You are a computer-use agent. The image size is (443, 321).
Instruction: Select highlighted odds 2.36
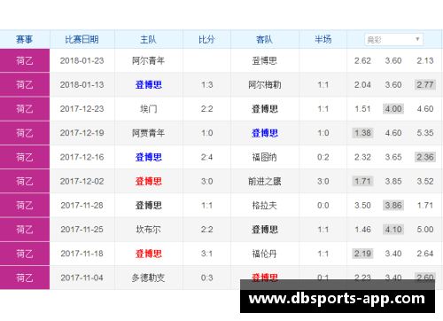[x=425, y=157]
